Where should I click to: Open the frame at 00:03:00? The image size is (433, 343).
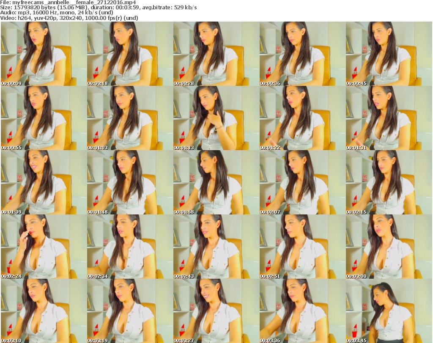389,247
